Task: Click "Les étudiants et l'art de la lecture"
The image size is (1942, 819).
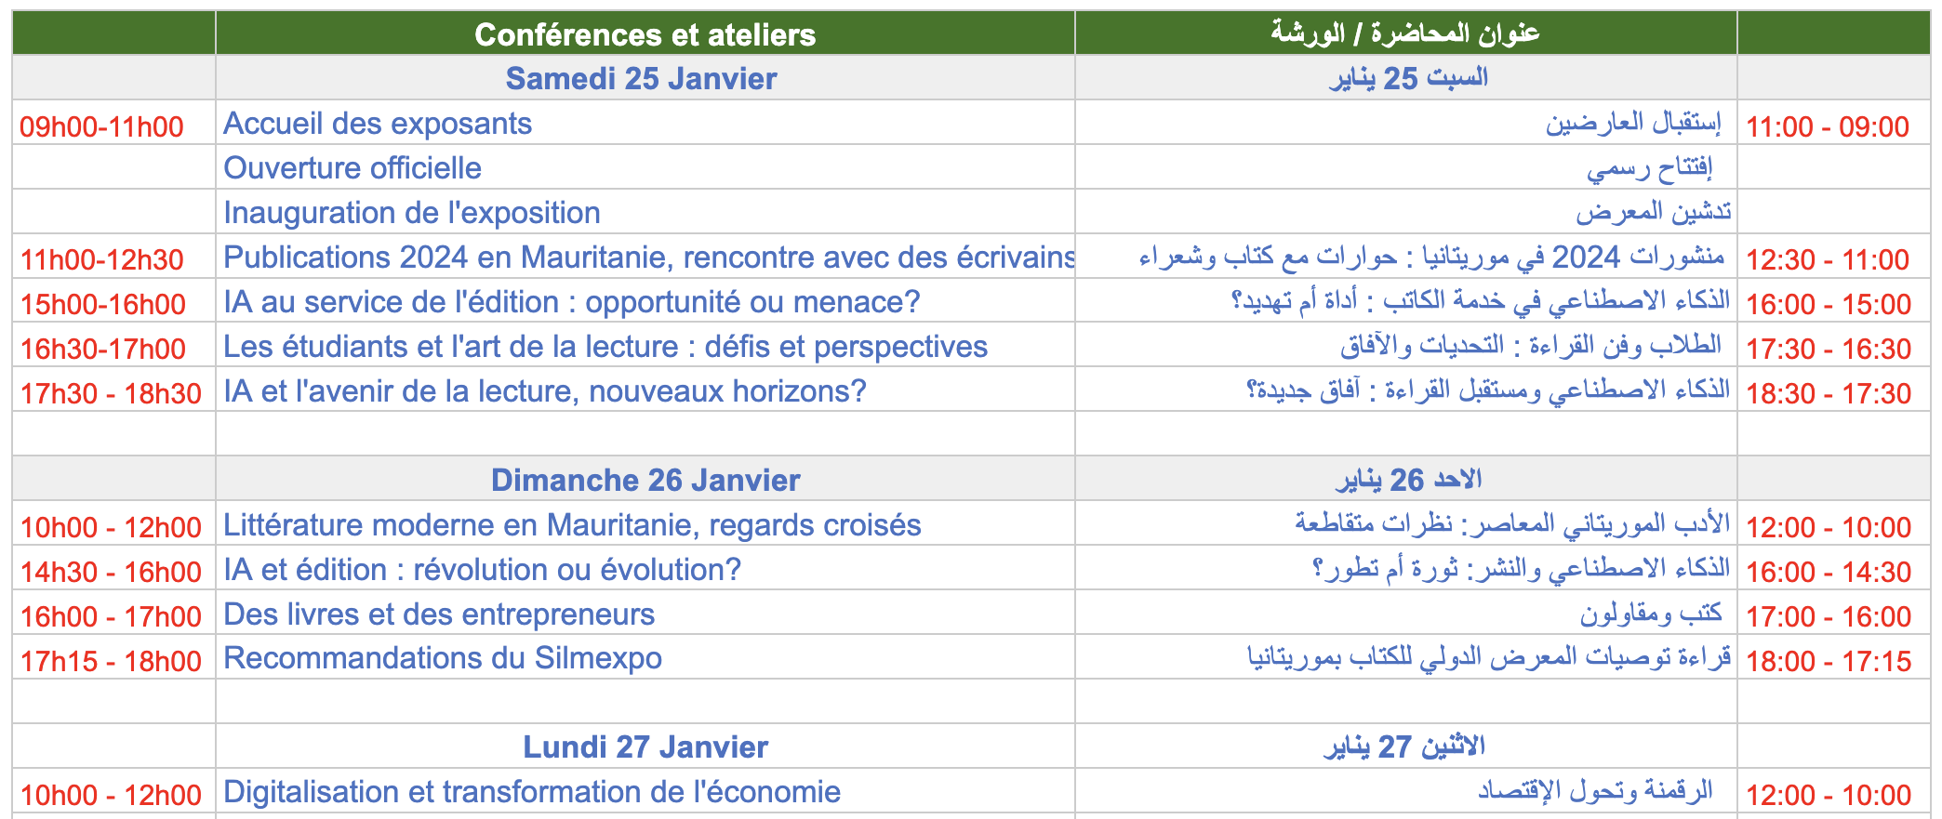Action: coord(605,347)
